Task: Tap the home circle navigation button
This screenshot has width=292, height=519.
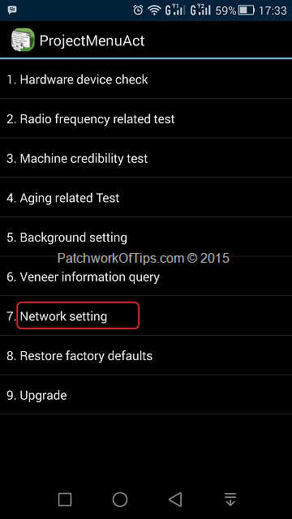Action: (x=120, y=500)
